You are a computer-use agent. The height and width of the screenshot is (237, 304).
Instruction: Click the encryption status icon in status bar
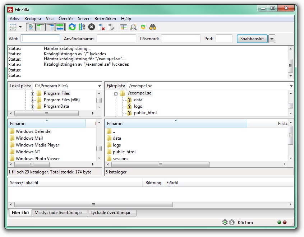click(225, 222)
